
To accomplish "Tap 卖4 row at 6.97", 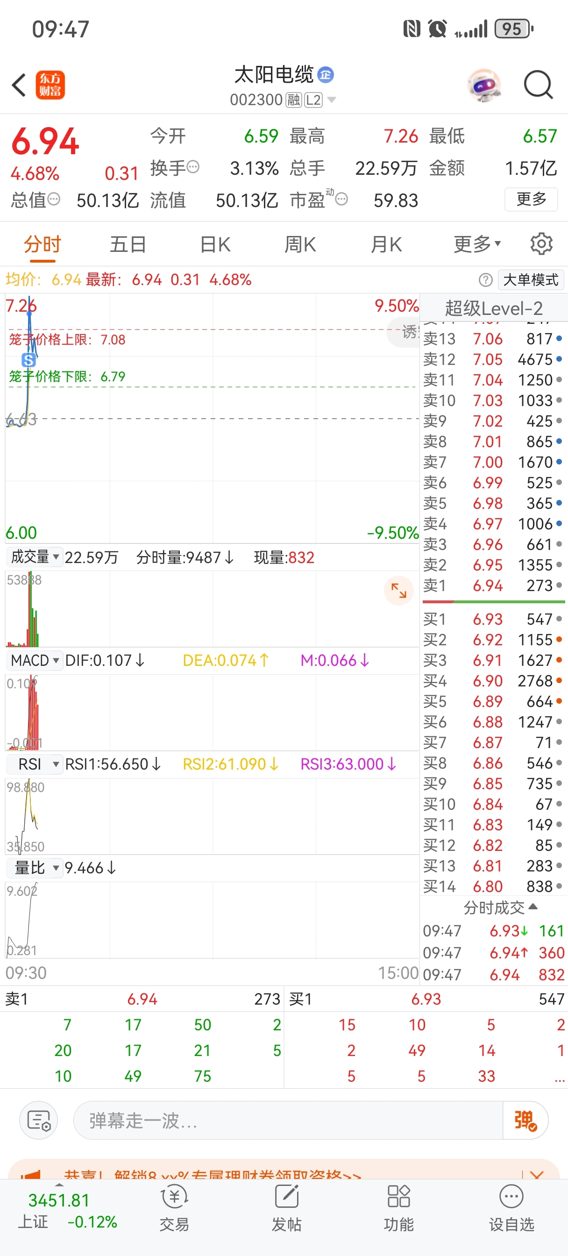I will tap(493, 524).
